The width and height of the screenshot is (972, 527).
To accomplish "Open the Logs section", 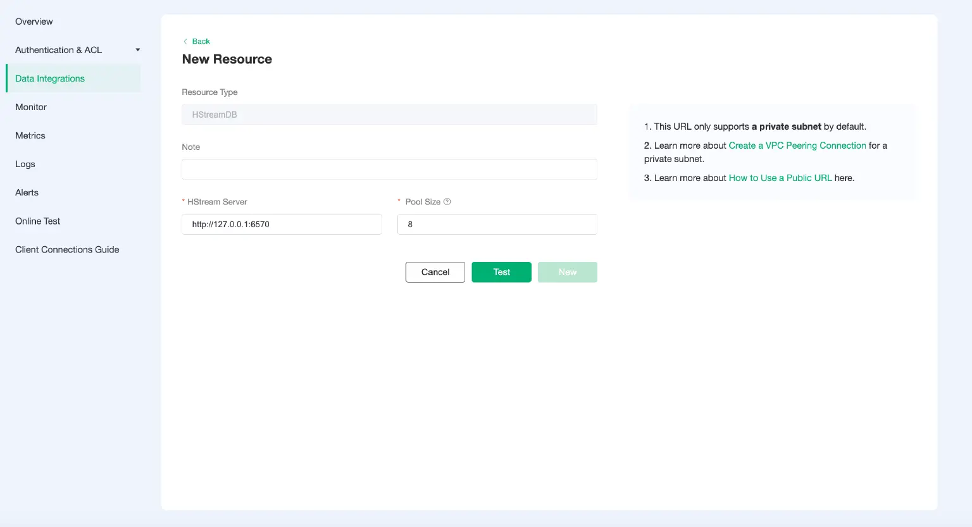I will [25, 164].
